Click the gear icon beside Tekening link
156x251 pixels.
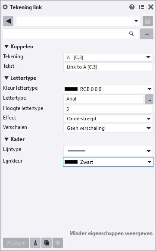coord(5,7)
